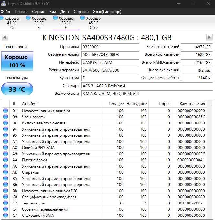The width and height of the screenshot is (215, 221).
Task: Click the Атрибут column header
Action: pos(61,104)
